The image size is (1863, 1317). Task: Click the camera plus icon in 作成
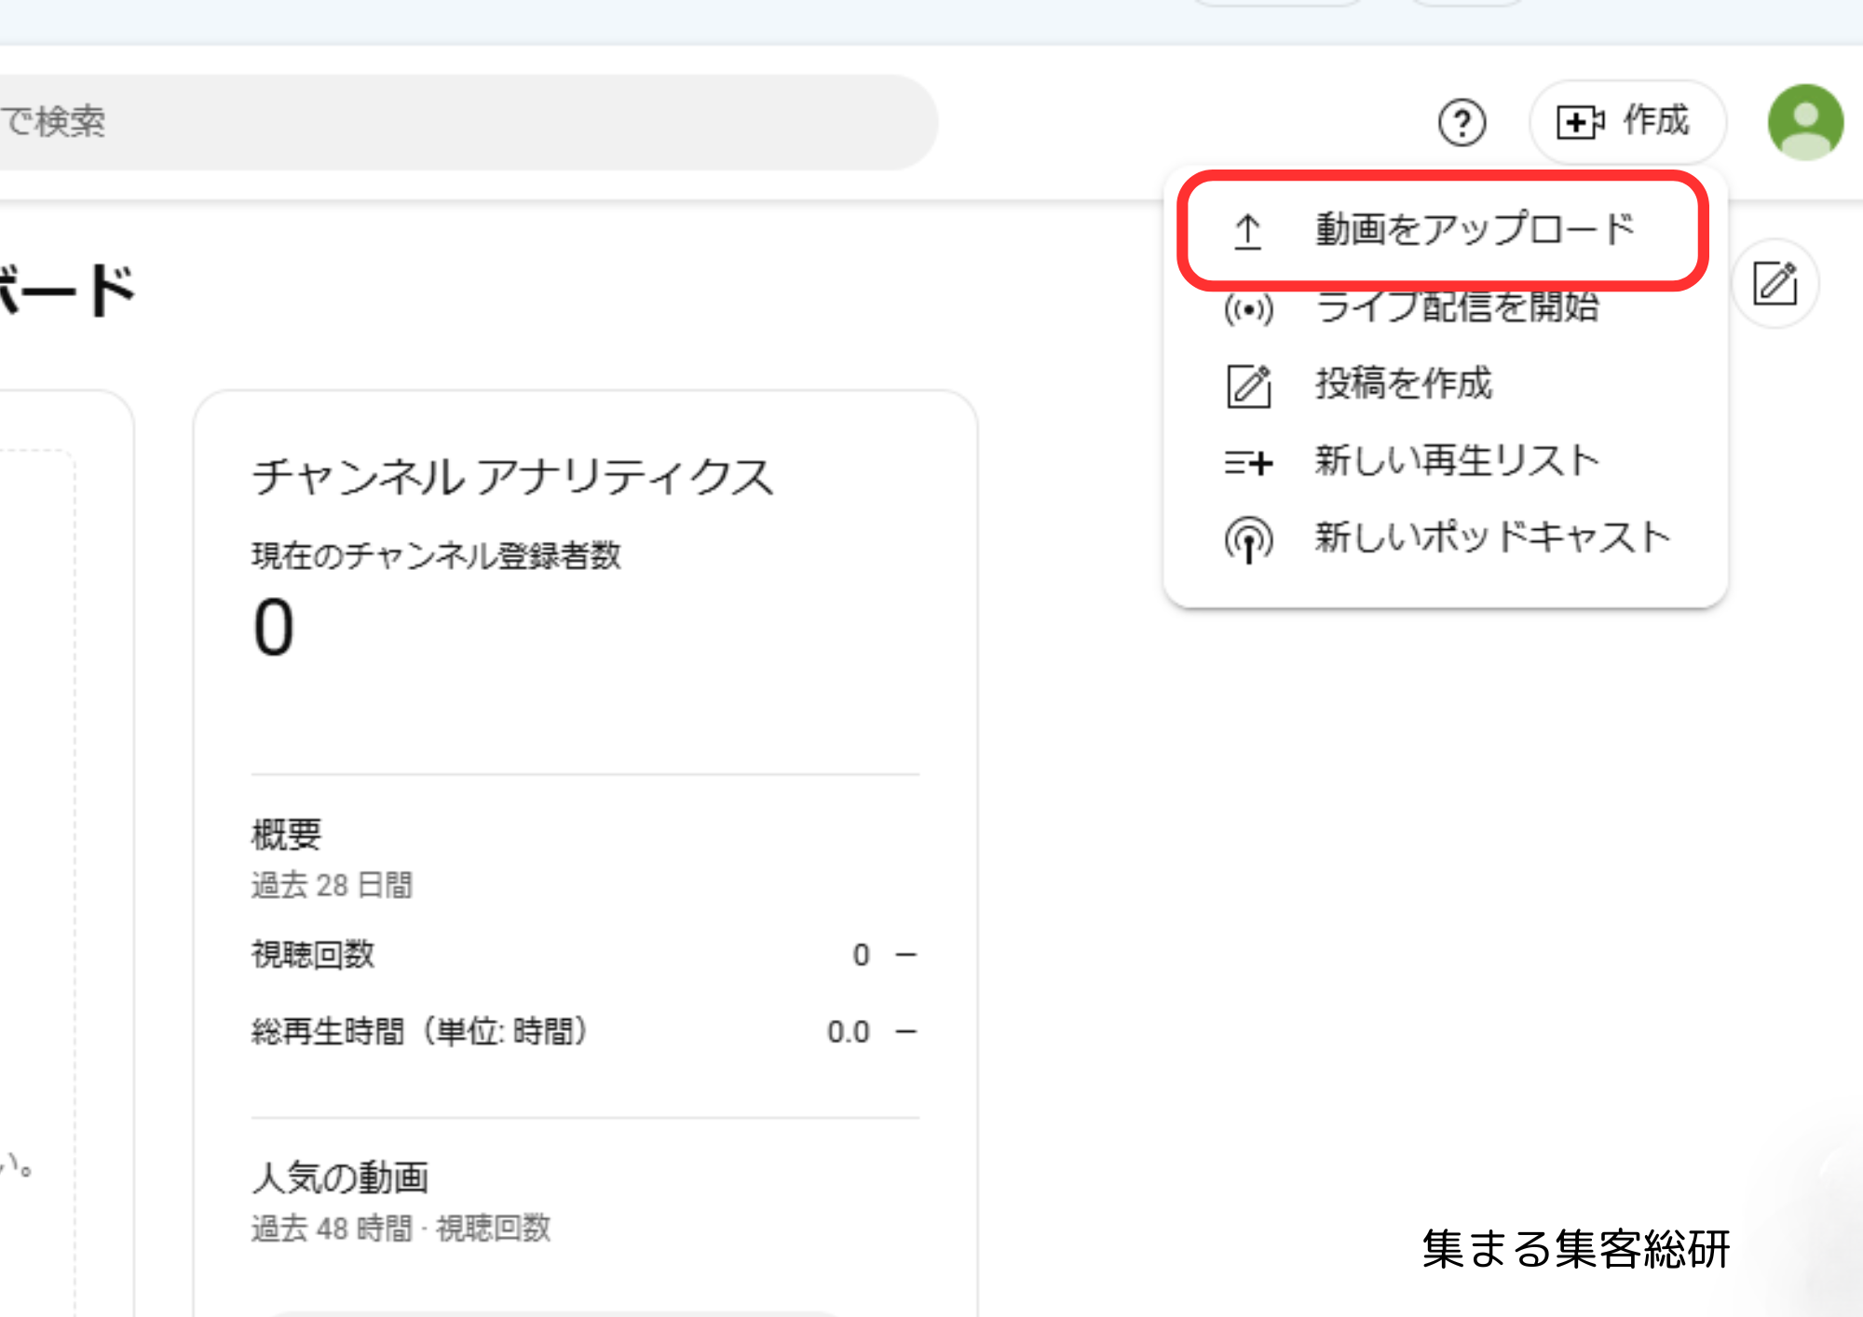[1580, 122]
